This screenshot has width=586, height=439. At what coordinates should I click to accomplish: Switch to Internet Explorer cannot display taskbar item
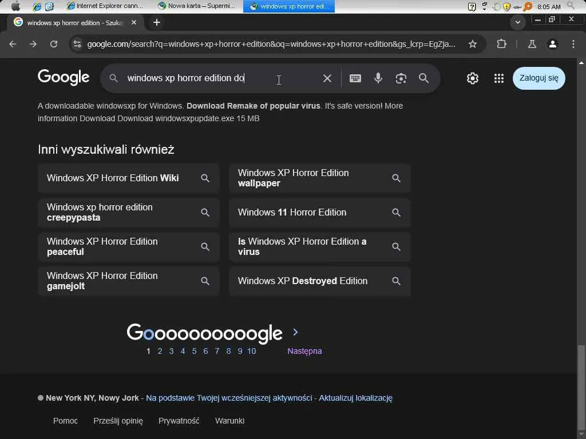coord(105,6)
